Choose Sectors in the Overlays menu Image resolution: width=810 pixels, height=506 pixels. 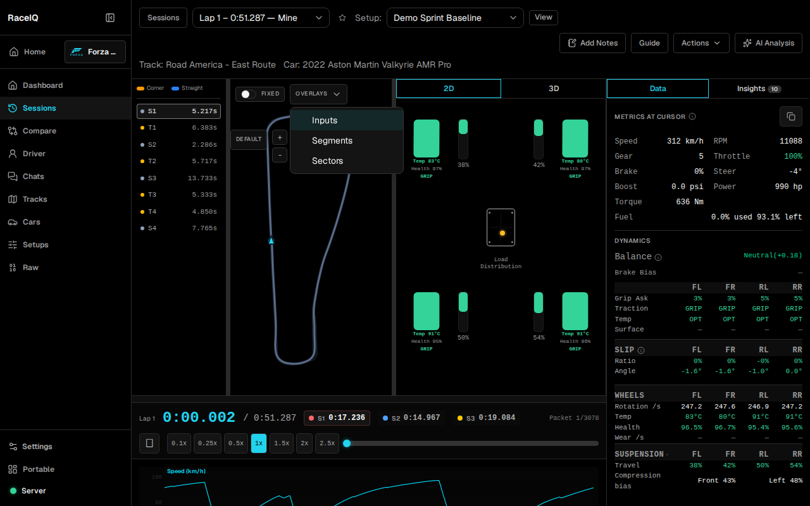tap(347, 161)
